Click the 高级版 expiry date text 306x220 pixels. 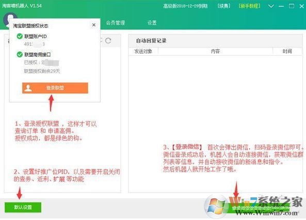pos(185,6)
